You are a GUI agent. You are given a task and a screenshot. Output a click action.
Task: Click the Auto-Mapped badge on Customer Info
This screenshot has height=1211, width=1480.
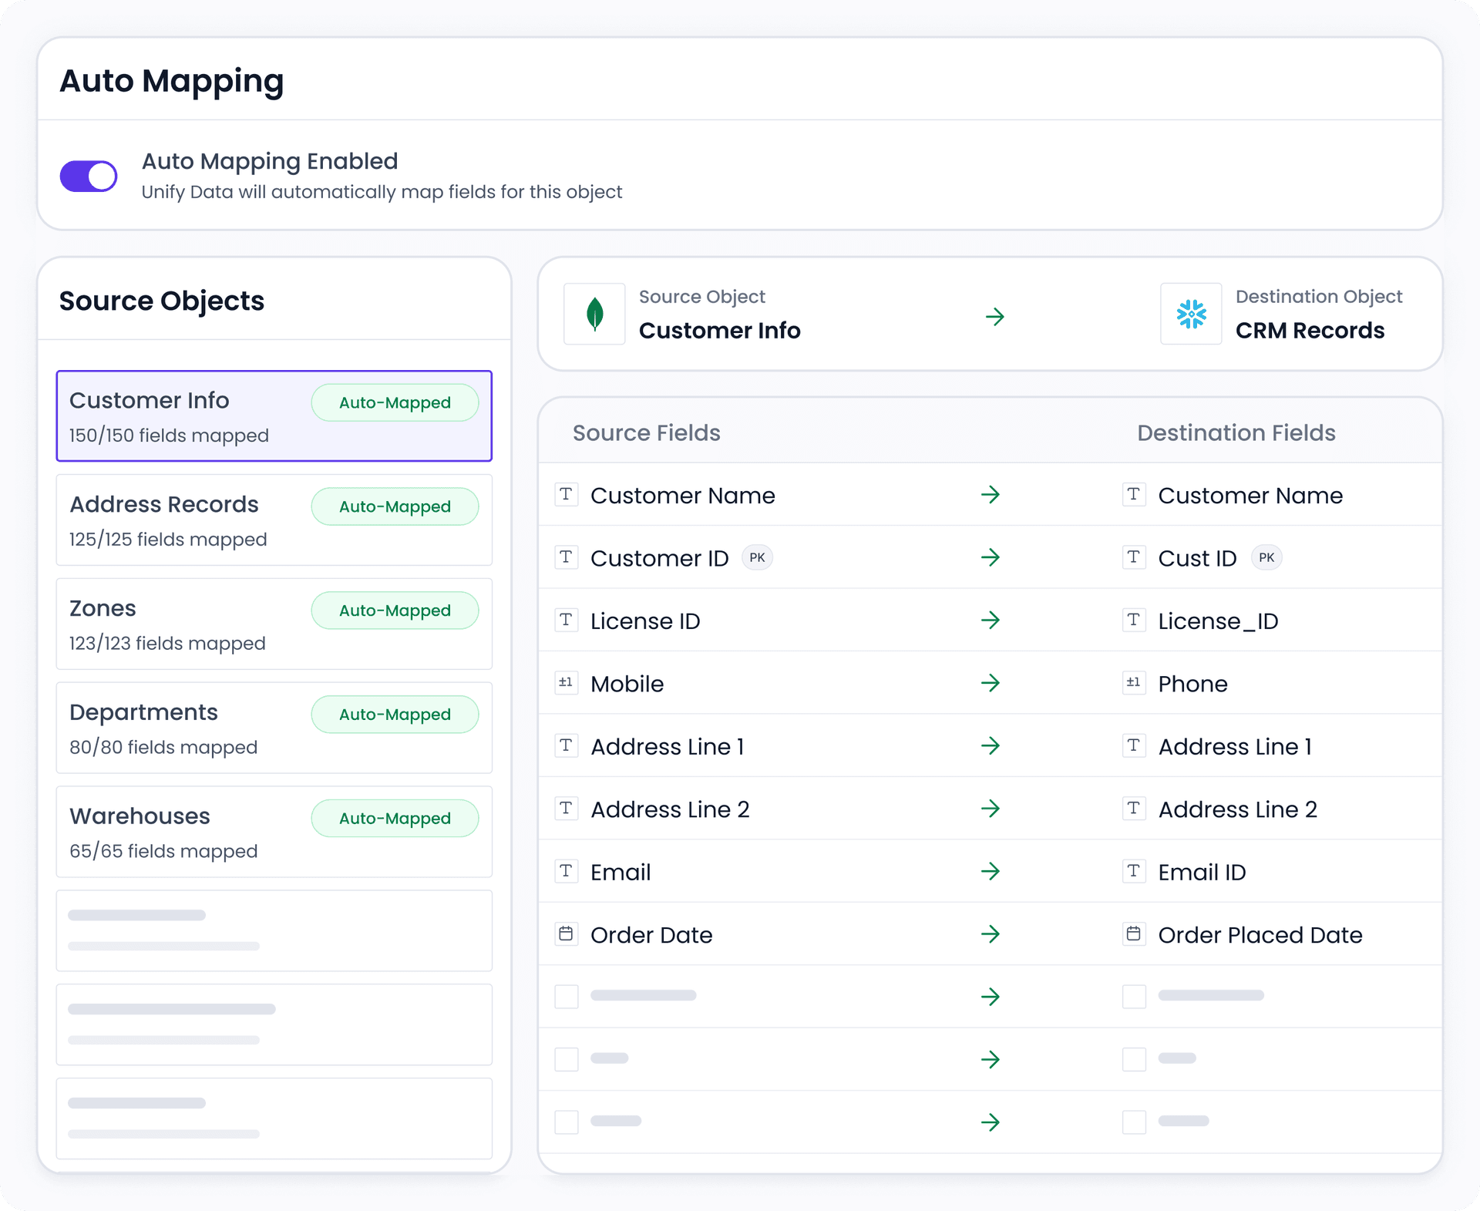[x=395, y=402]
